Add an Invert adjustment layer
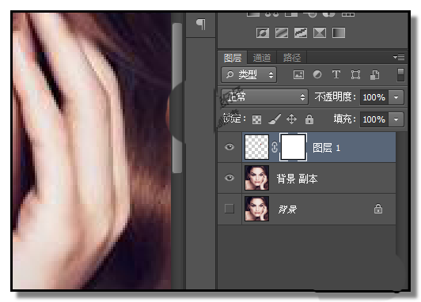Screen dimensions: 421x302 click(x=263, y=33)
